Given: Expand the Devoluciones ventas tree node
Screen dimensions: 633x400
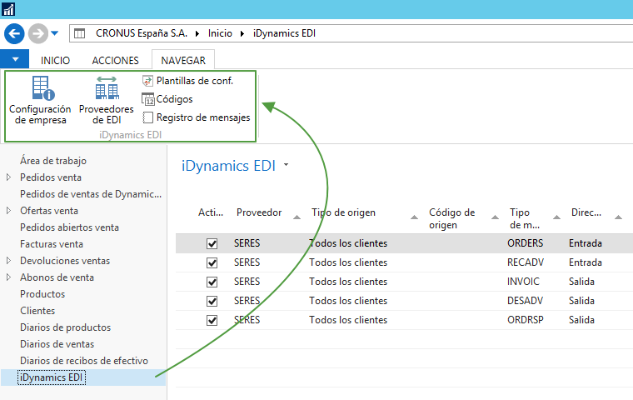Looking at the screenshot, I should 8,261.
